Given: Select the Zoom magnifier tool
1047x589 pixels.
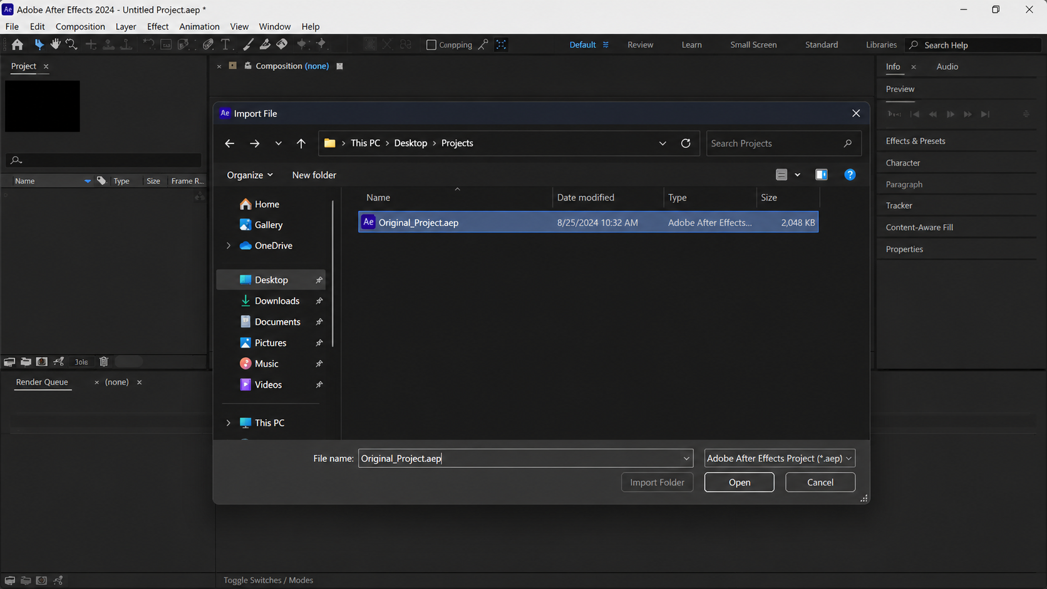Looking at the screenshot, I should tap(71, 44).
